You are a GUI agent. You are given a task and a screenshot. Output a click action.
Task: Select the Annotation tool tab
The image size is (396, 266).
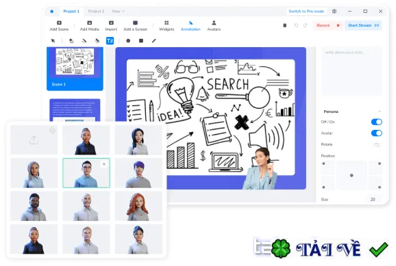190,26
